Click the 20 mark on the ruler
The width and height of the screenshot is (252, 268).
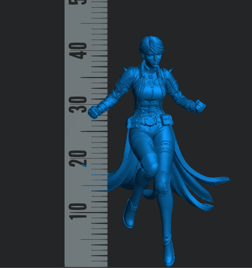tap(78, 159)
